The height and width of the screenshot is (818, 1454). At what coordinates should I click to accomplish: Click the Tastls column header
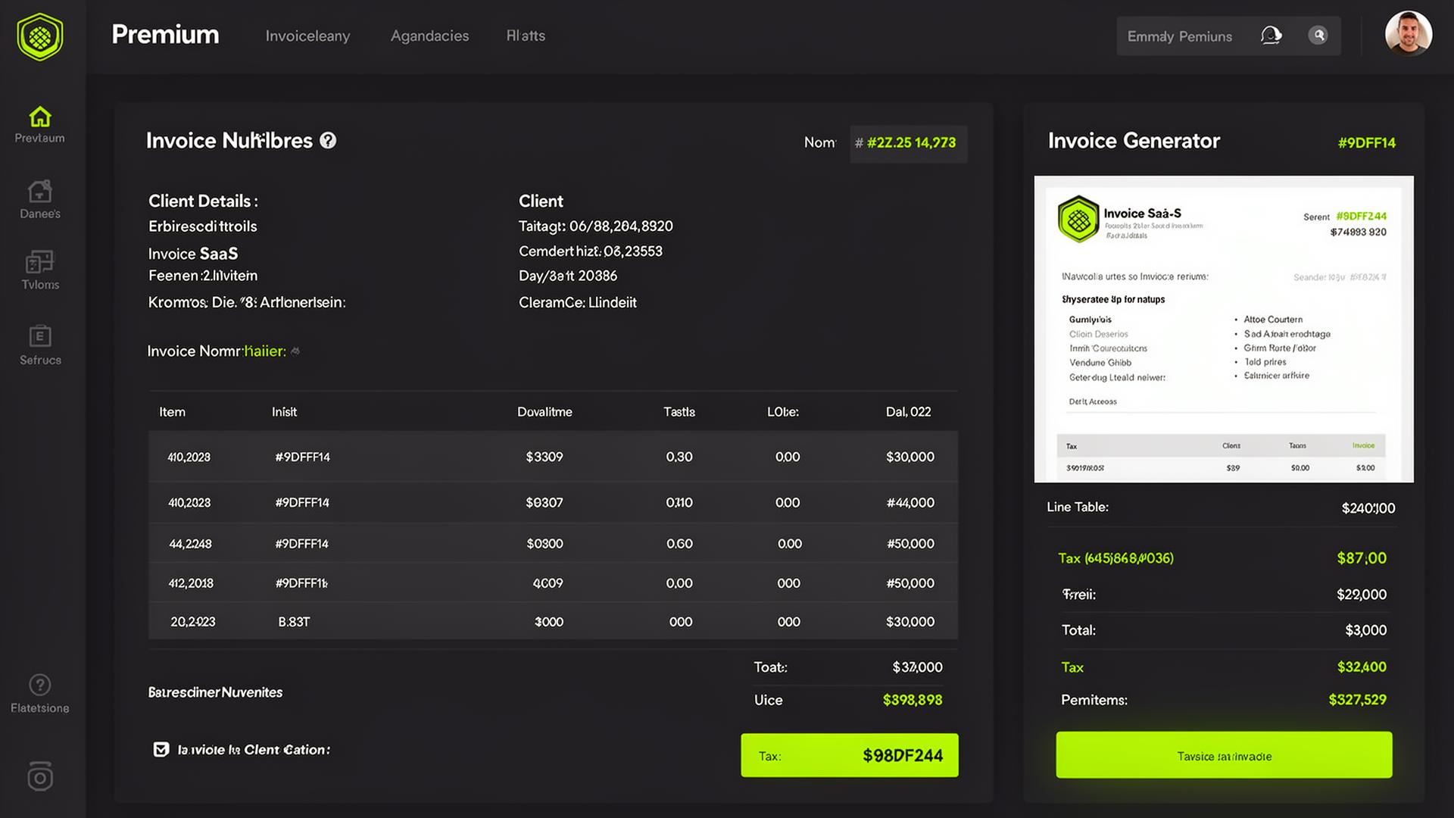click(679, 412)
